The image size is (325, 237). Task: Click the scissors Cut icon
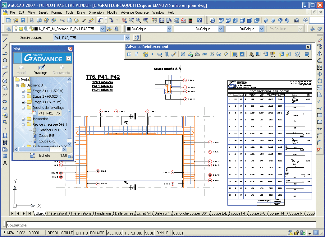(62, 20)
